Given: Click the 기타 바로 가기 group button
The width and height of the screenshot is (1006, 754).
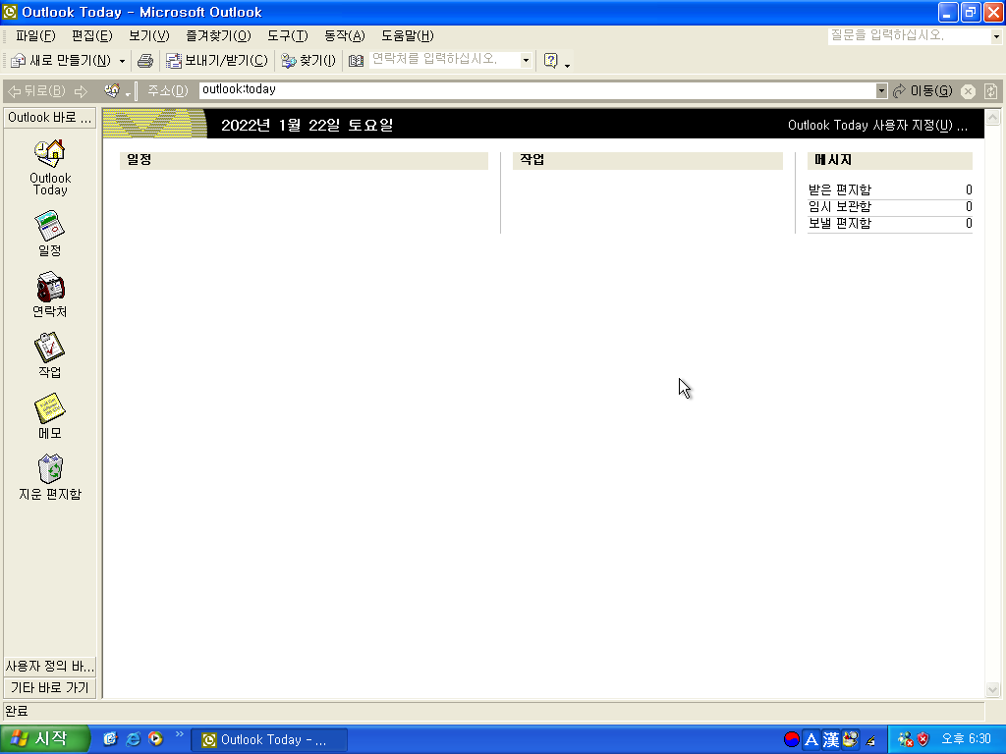Looking at the screenshot, I should tap(50, 688).
